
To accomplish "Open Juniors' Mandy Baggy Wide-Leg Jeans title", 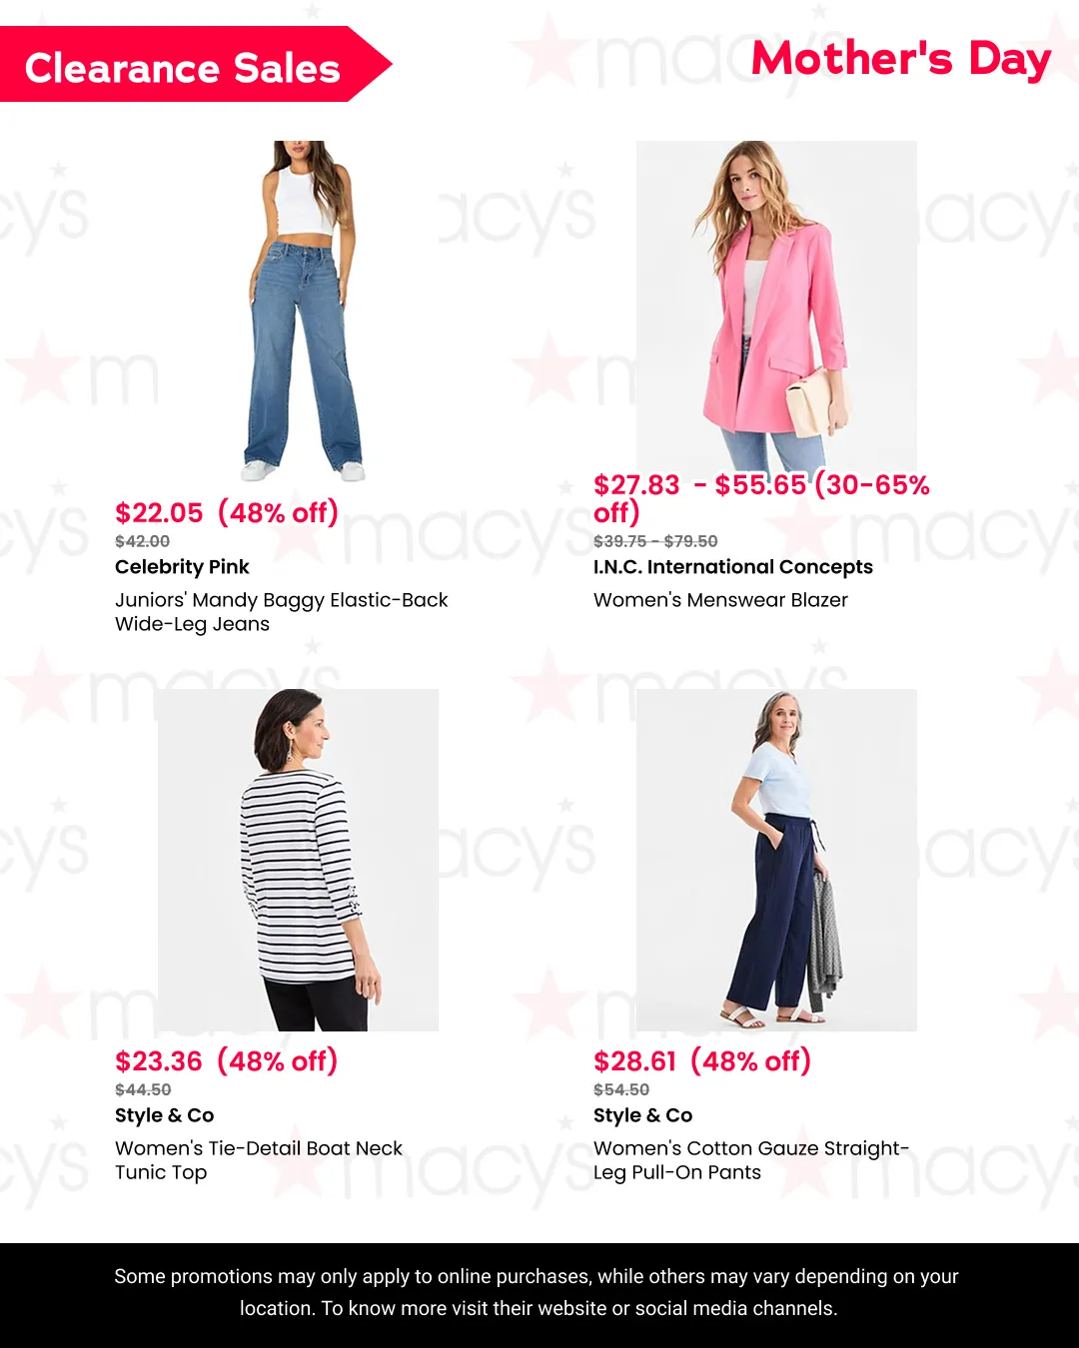I will [x=282, y=612].
